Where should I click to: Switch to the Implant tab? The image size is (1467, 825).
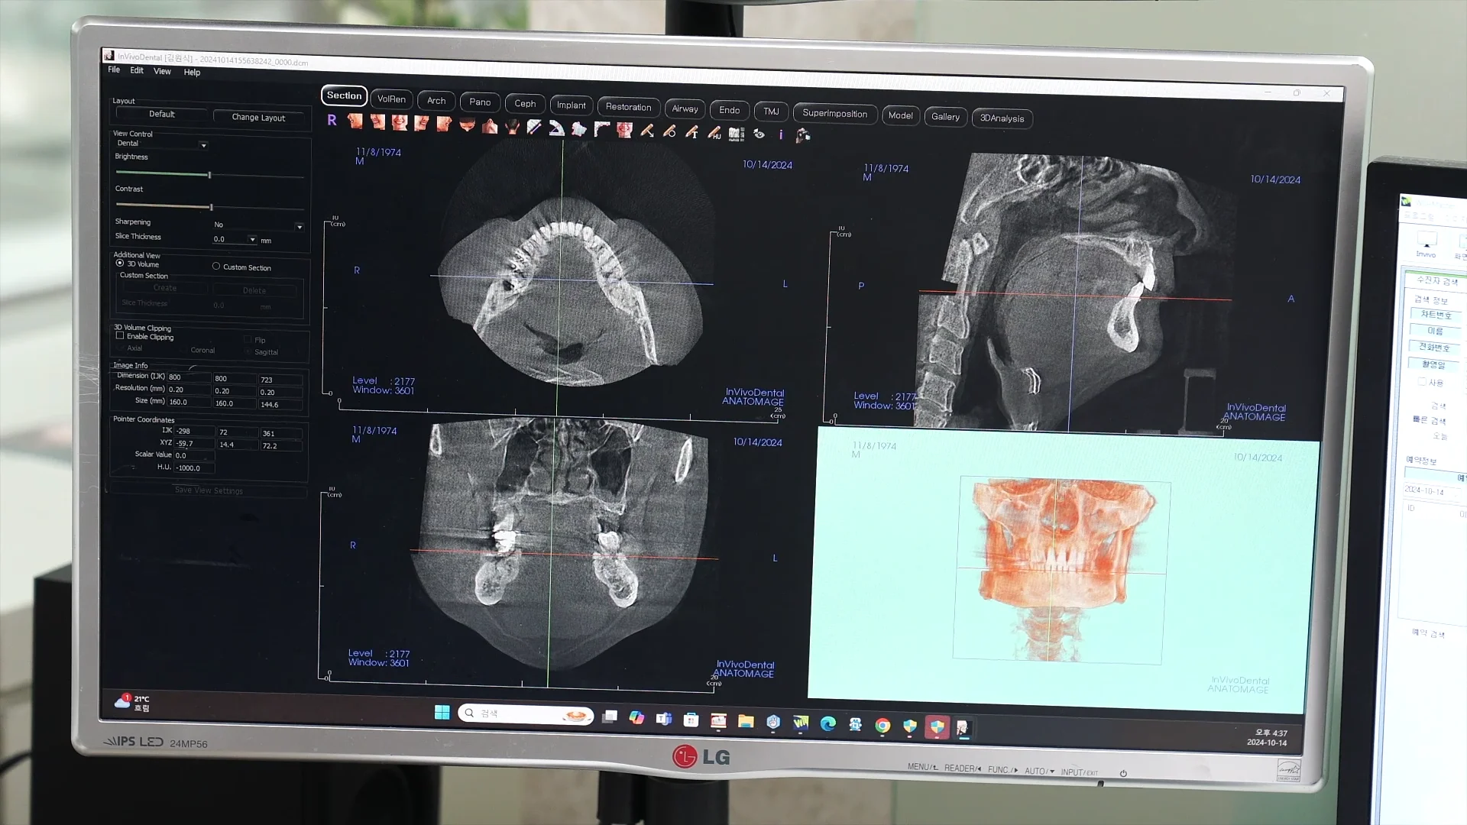tap(571, 105)
